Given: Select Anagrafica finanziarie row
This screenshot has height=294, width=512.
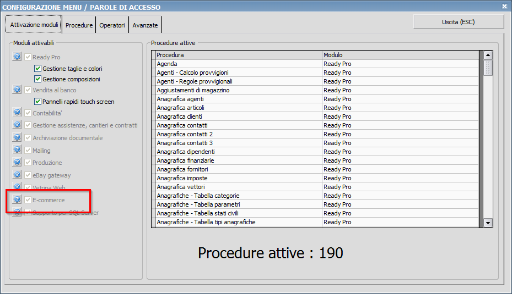Looking at the screenshot, I should 317,160.
